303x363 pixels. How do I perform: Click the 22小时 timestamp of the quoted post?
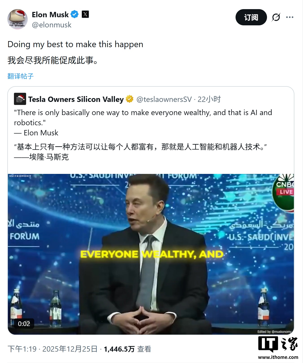click(x=209, y=99)
